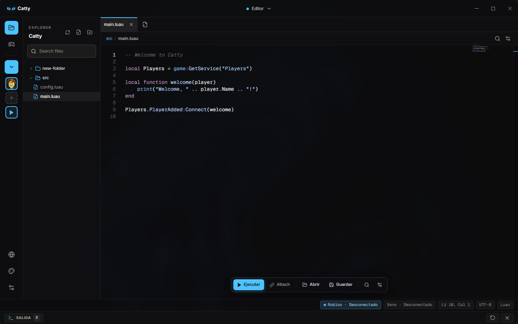Click the blue play sidebar icon
This screenshot has width=518, height=324.
click(x=12, y=112)
